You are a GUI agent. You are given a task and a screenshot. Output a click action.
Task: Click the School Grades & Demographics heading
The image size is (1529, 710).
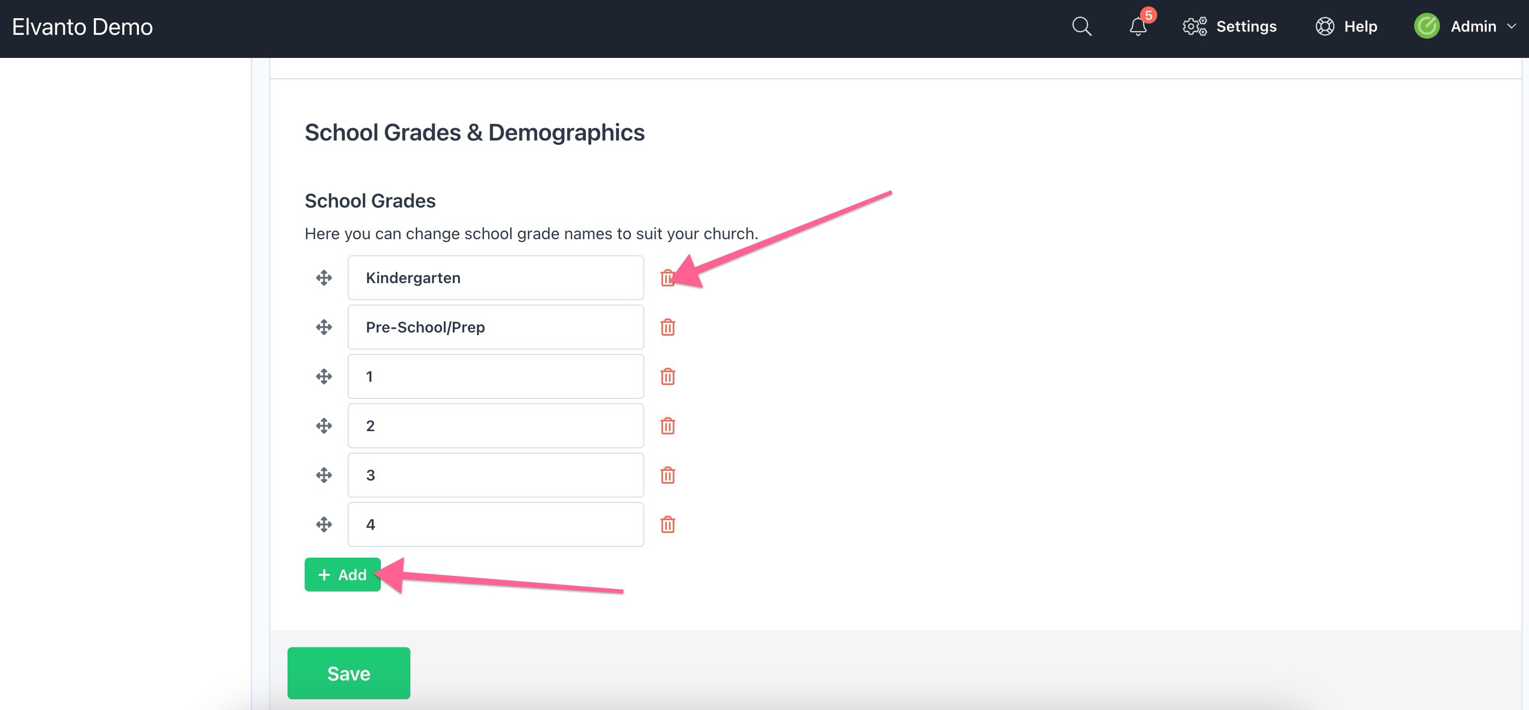click(474, 132)
